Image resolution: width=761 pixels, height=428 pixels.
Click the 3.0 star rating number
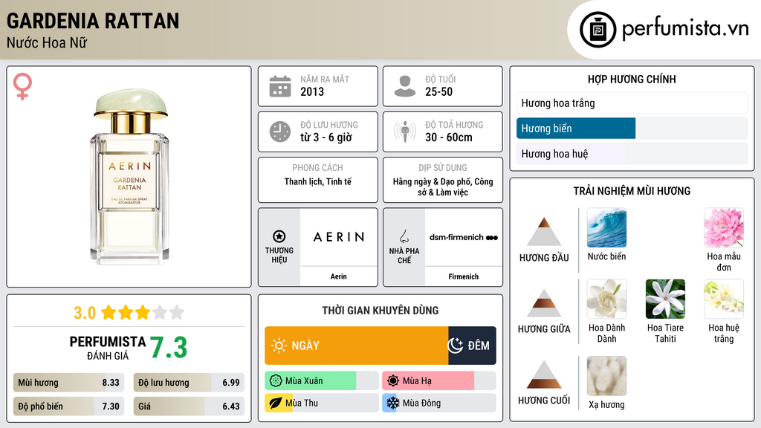[85, 313]
